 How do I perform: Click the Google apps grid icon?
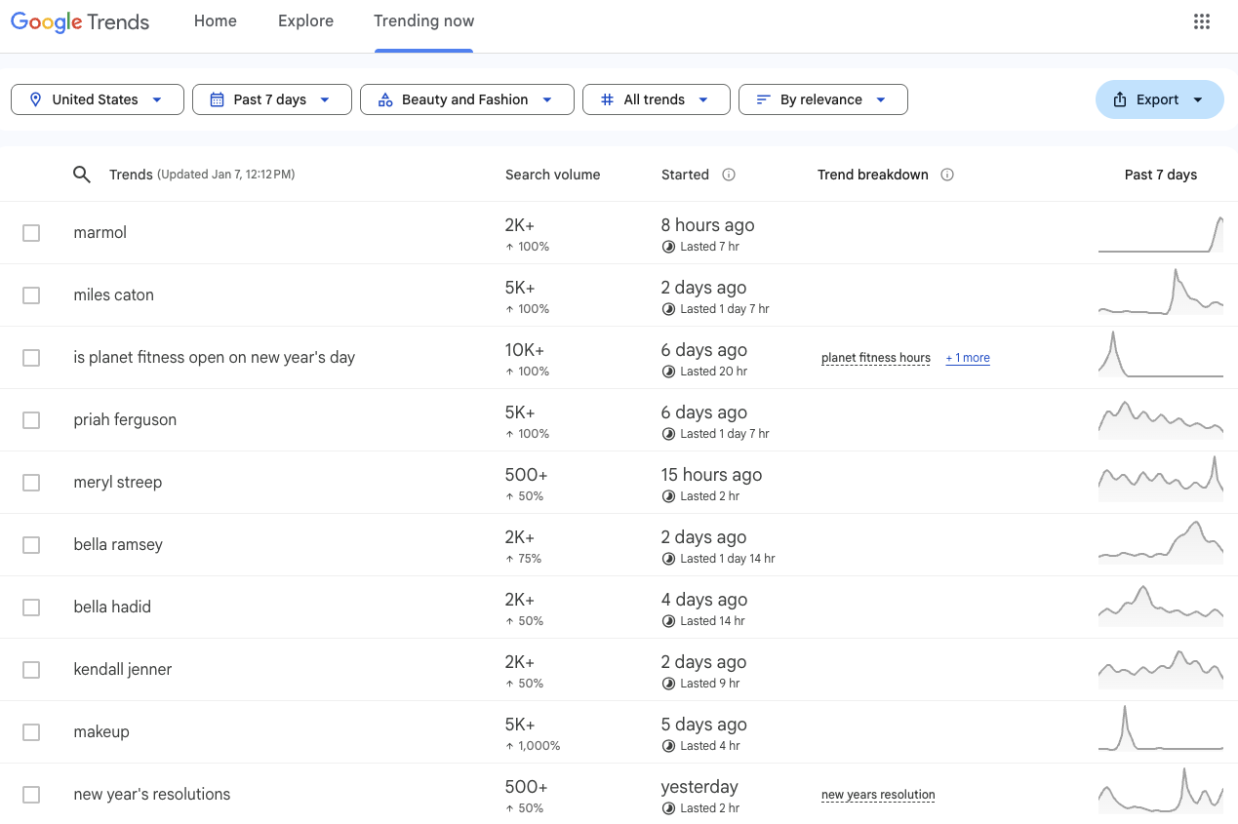1202,20
